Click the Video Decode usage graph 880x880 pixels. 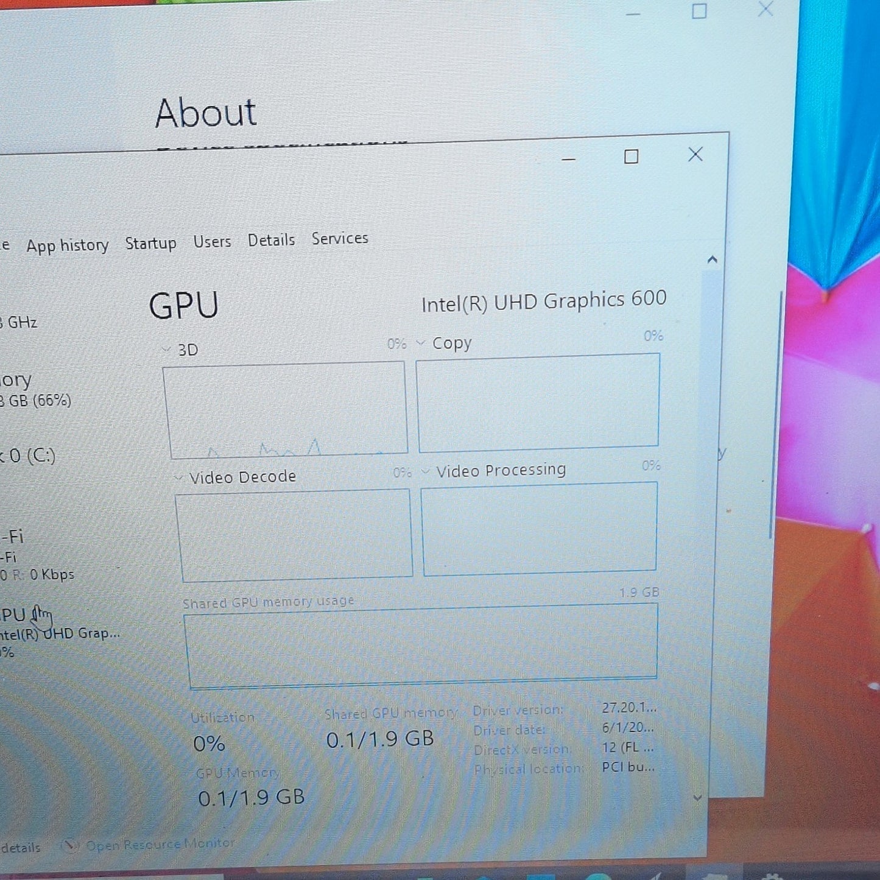(x=294, y=535)
